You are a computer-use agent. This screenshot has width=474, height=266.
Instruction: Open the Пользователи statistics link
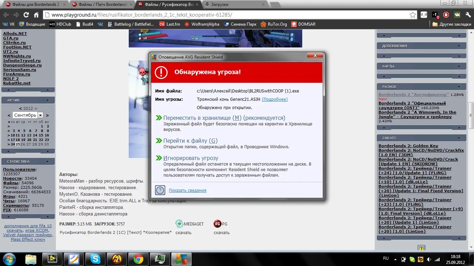(x=19, y=169)
